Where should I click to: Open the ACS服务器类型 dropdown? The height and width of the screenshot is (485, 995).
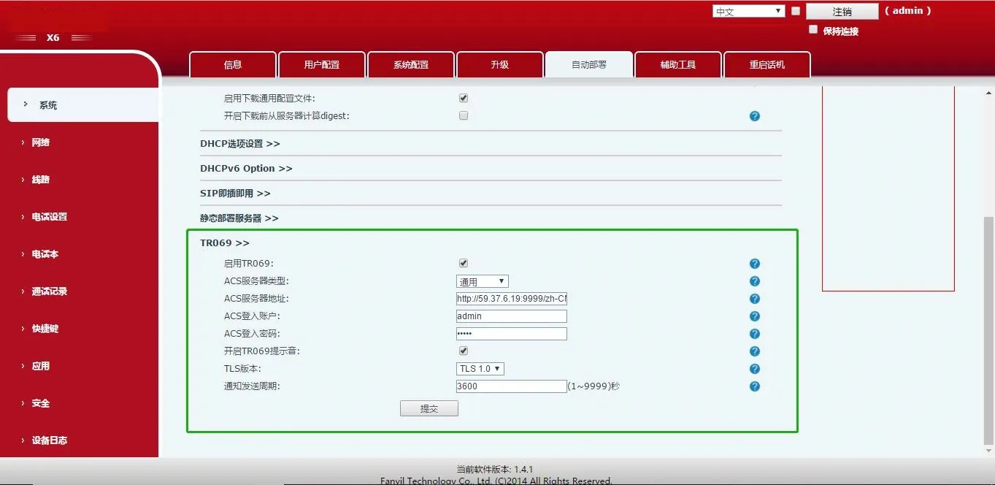pyautogui.click(x=482, y=281)
